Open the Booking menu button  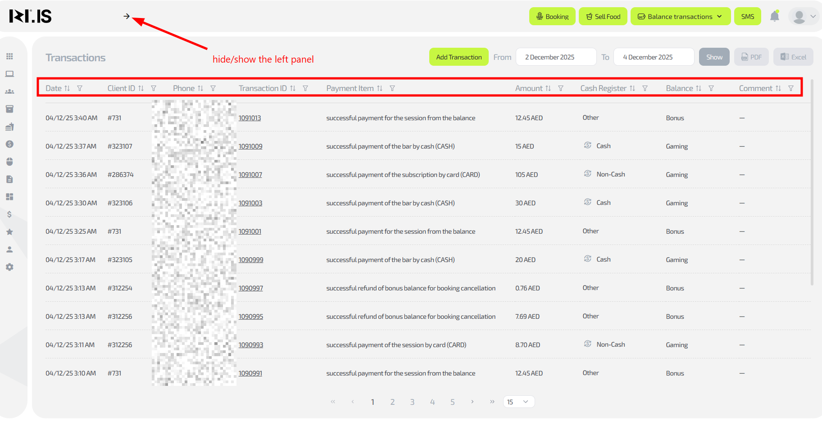pos(552,17)
